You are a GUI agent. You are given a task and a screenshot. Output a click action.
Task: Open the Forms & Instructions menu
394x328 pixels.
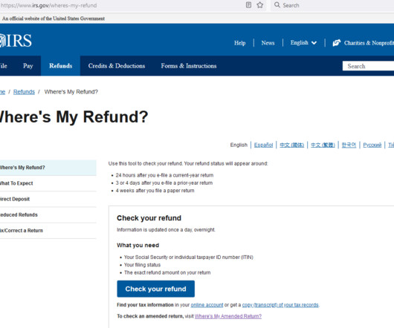click(x=189, y=66)
